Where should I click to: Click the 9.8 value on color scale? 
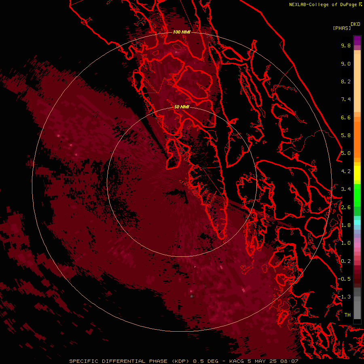coord(346,45)
